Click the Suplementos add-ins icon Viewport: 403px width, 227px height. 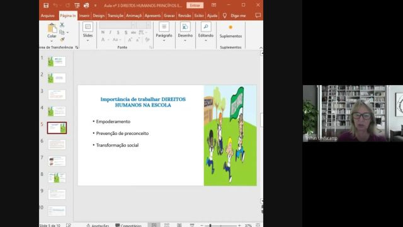(x=230, y=27)
